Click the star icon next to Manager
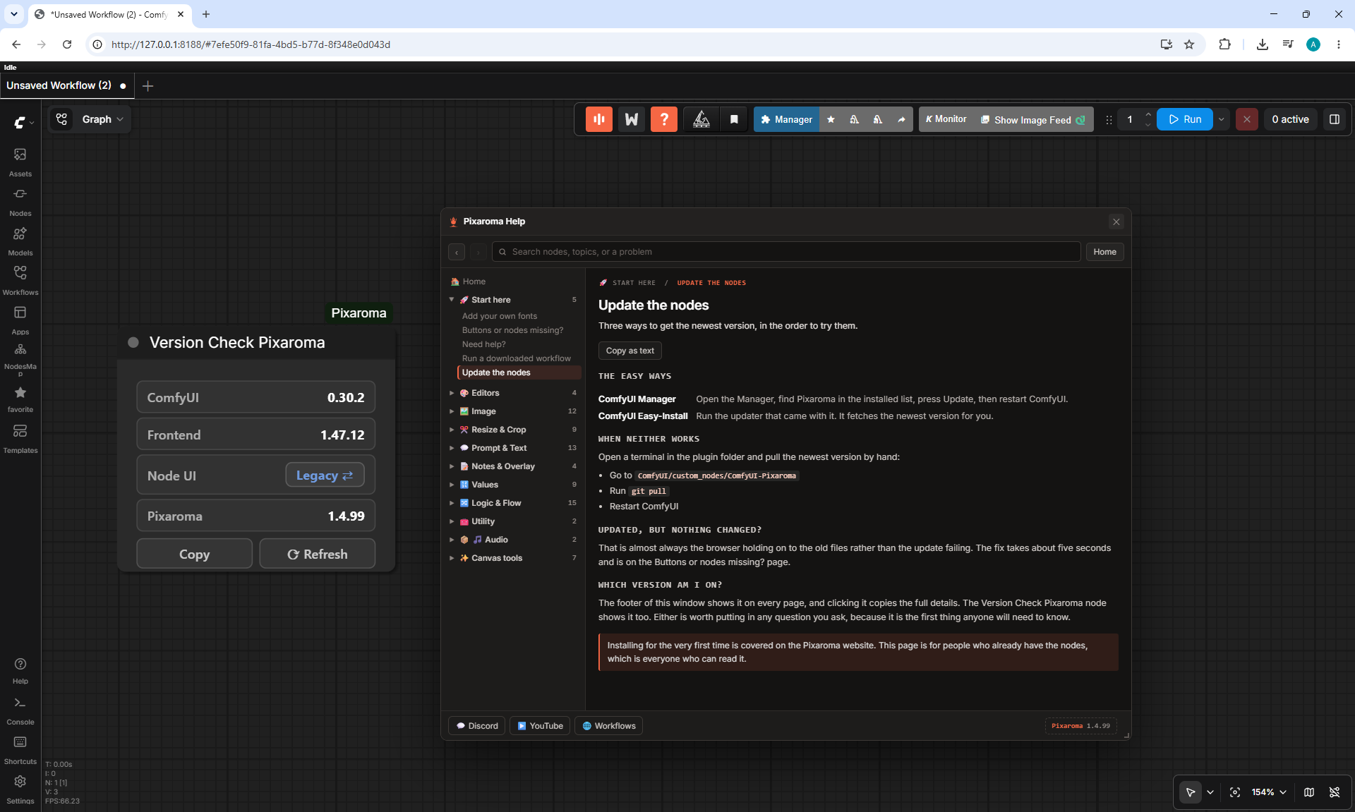 coord(831,119)
